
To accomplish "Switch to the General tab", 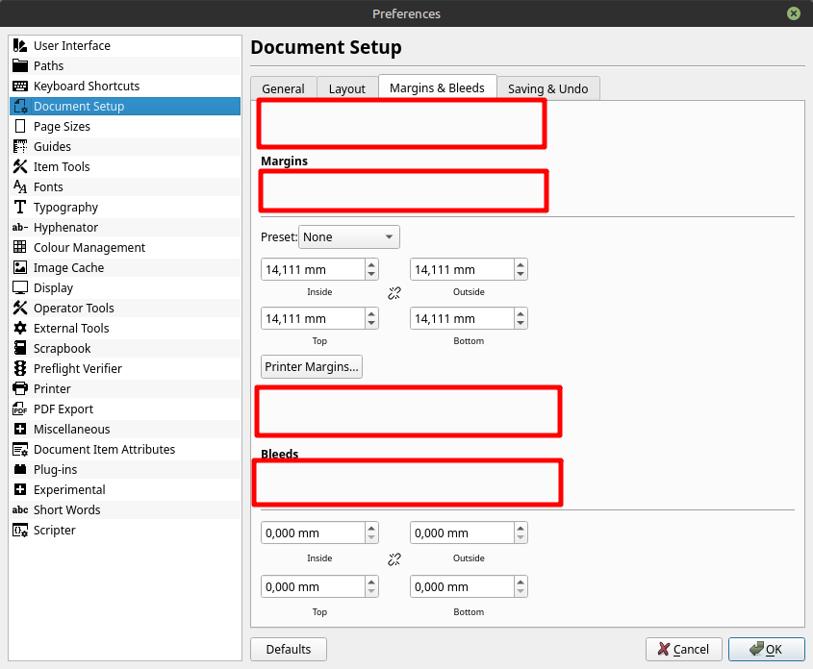I will 283,88.
